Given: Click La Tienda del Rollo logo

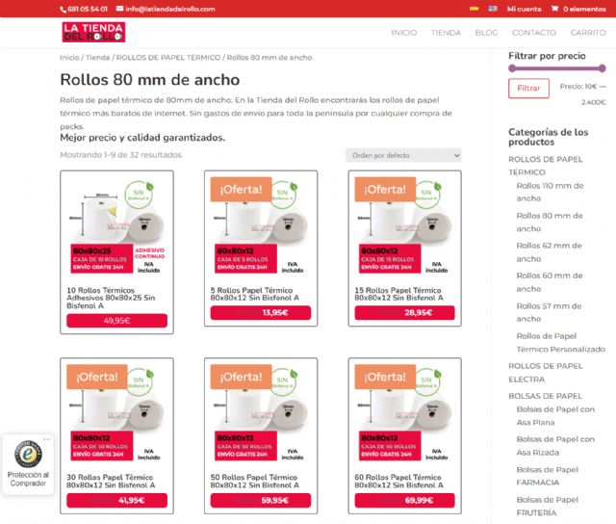Looking at the screenshot, I should coord(92,32).
